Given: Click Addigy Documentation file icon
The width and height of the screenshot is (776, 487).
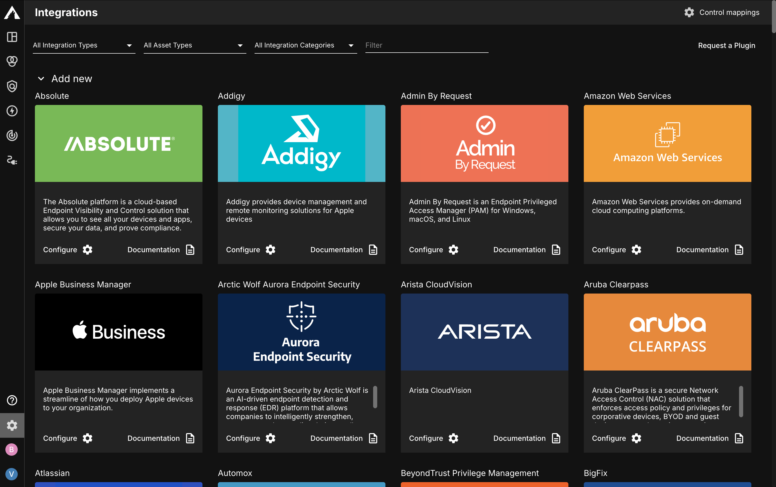Looking at the screenshot, I should coord(373,250).
